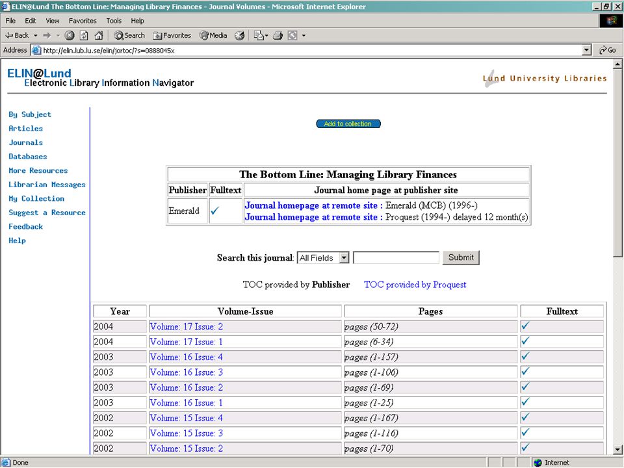Click the Go button beside address bar
Screen dimensions: 624x468
(x=608, y=50)
